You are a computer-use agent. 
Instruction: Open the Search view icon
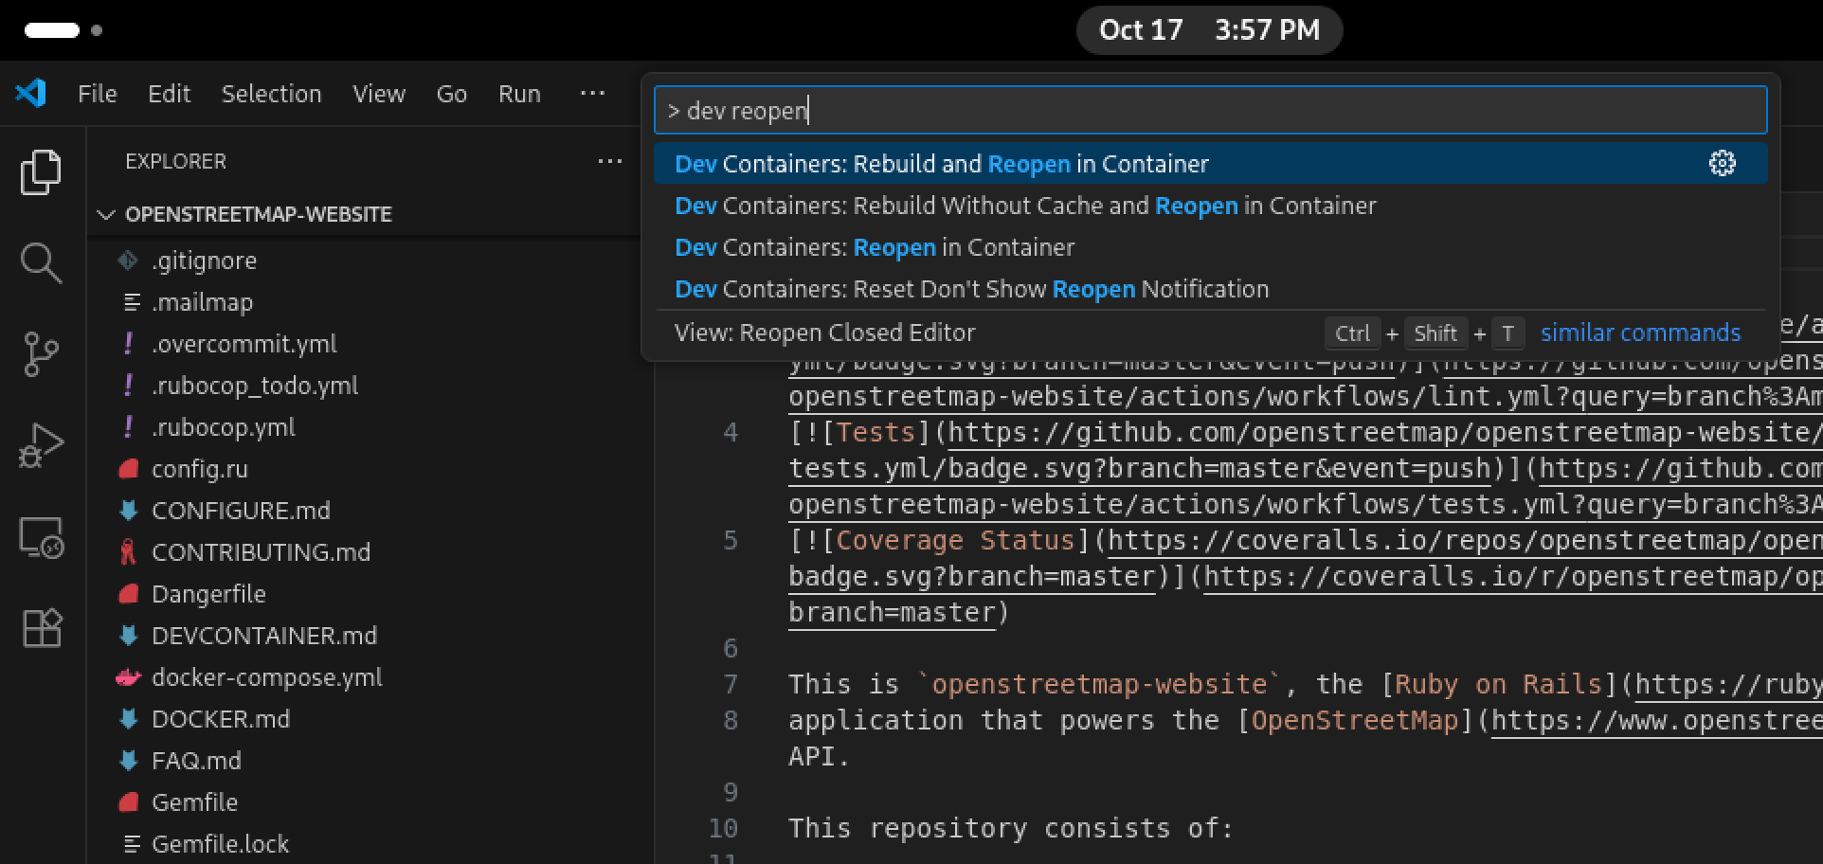pos(41,263)
